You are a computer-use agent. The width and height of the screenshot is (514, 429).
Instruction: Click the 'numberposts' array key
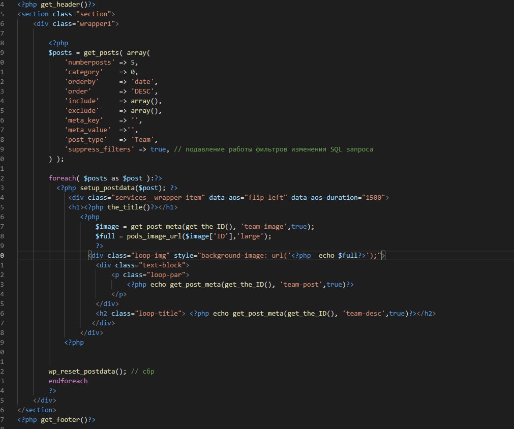point(90,63)
